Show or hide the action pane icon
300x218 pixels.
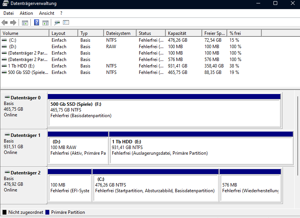point(46,23)
